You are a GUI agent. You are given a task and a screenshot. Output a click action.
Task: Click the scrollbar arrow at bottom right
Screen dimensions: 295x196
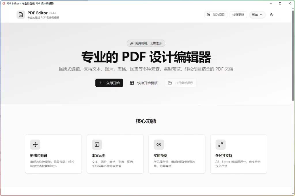click(x=293, y=194)
